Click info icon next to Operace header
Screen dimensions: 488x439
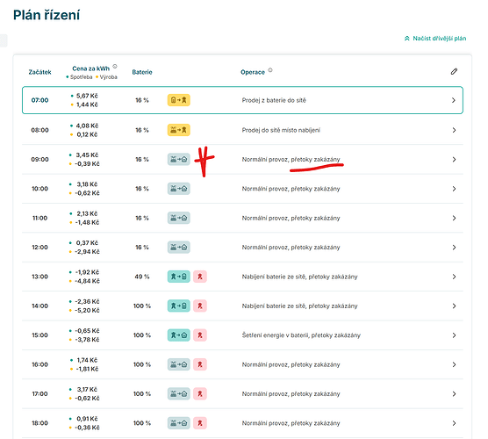[x=270, y=70]
